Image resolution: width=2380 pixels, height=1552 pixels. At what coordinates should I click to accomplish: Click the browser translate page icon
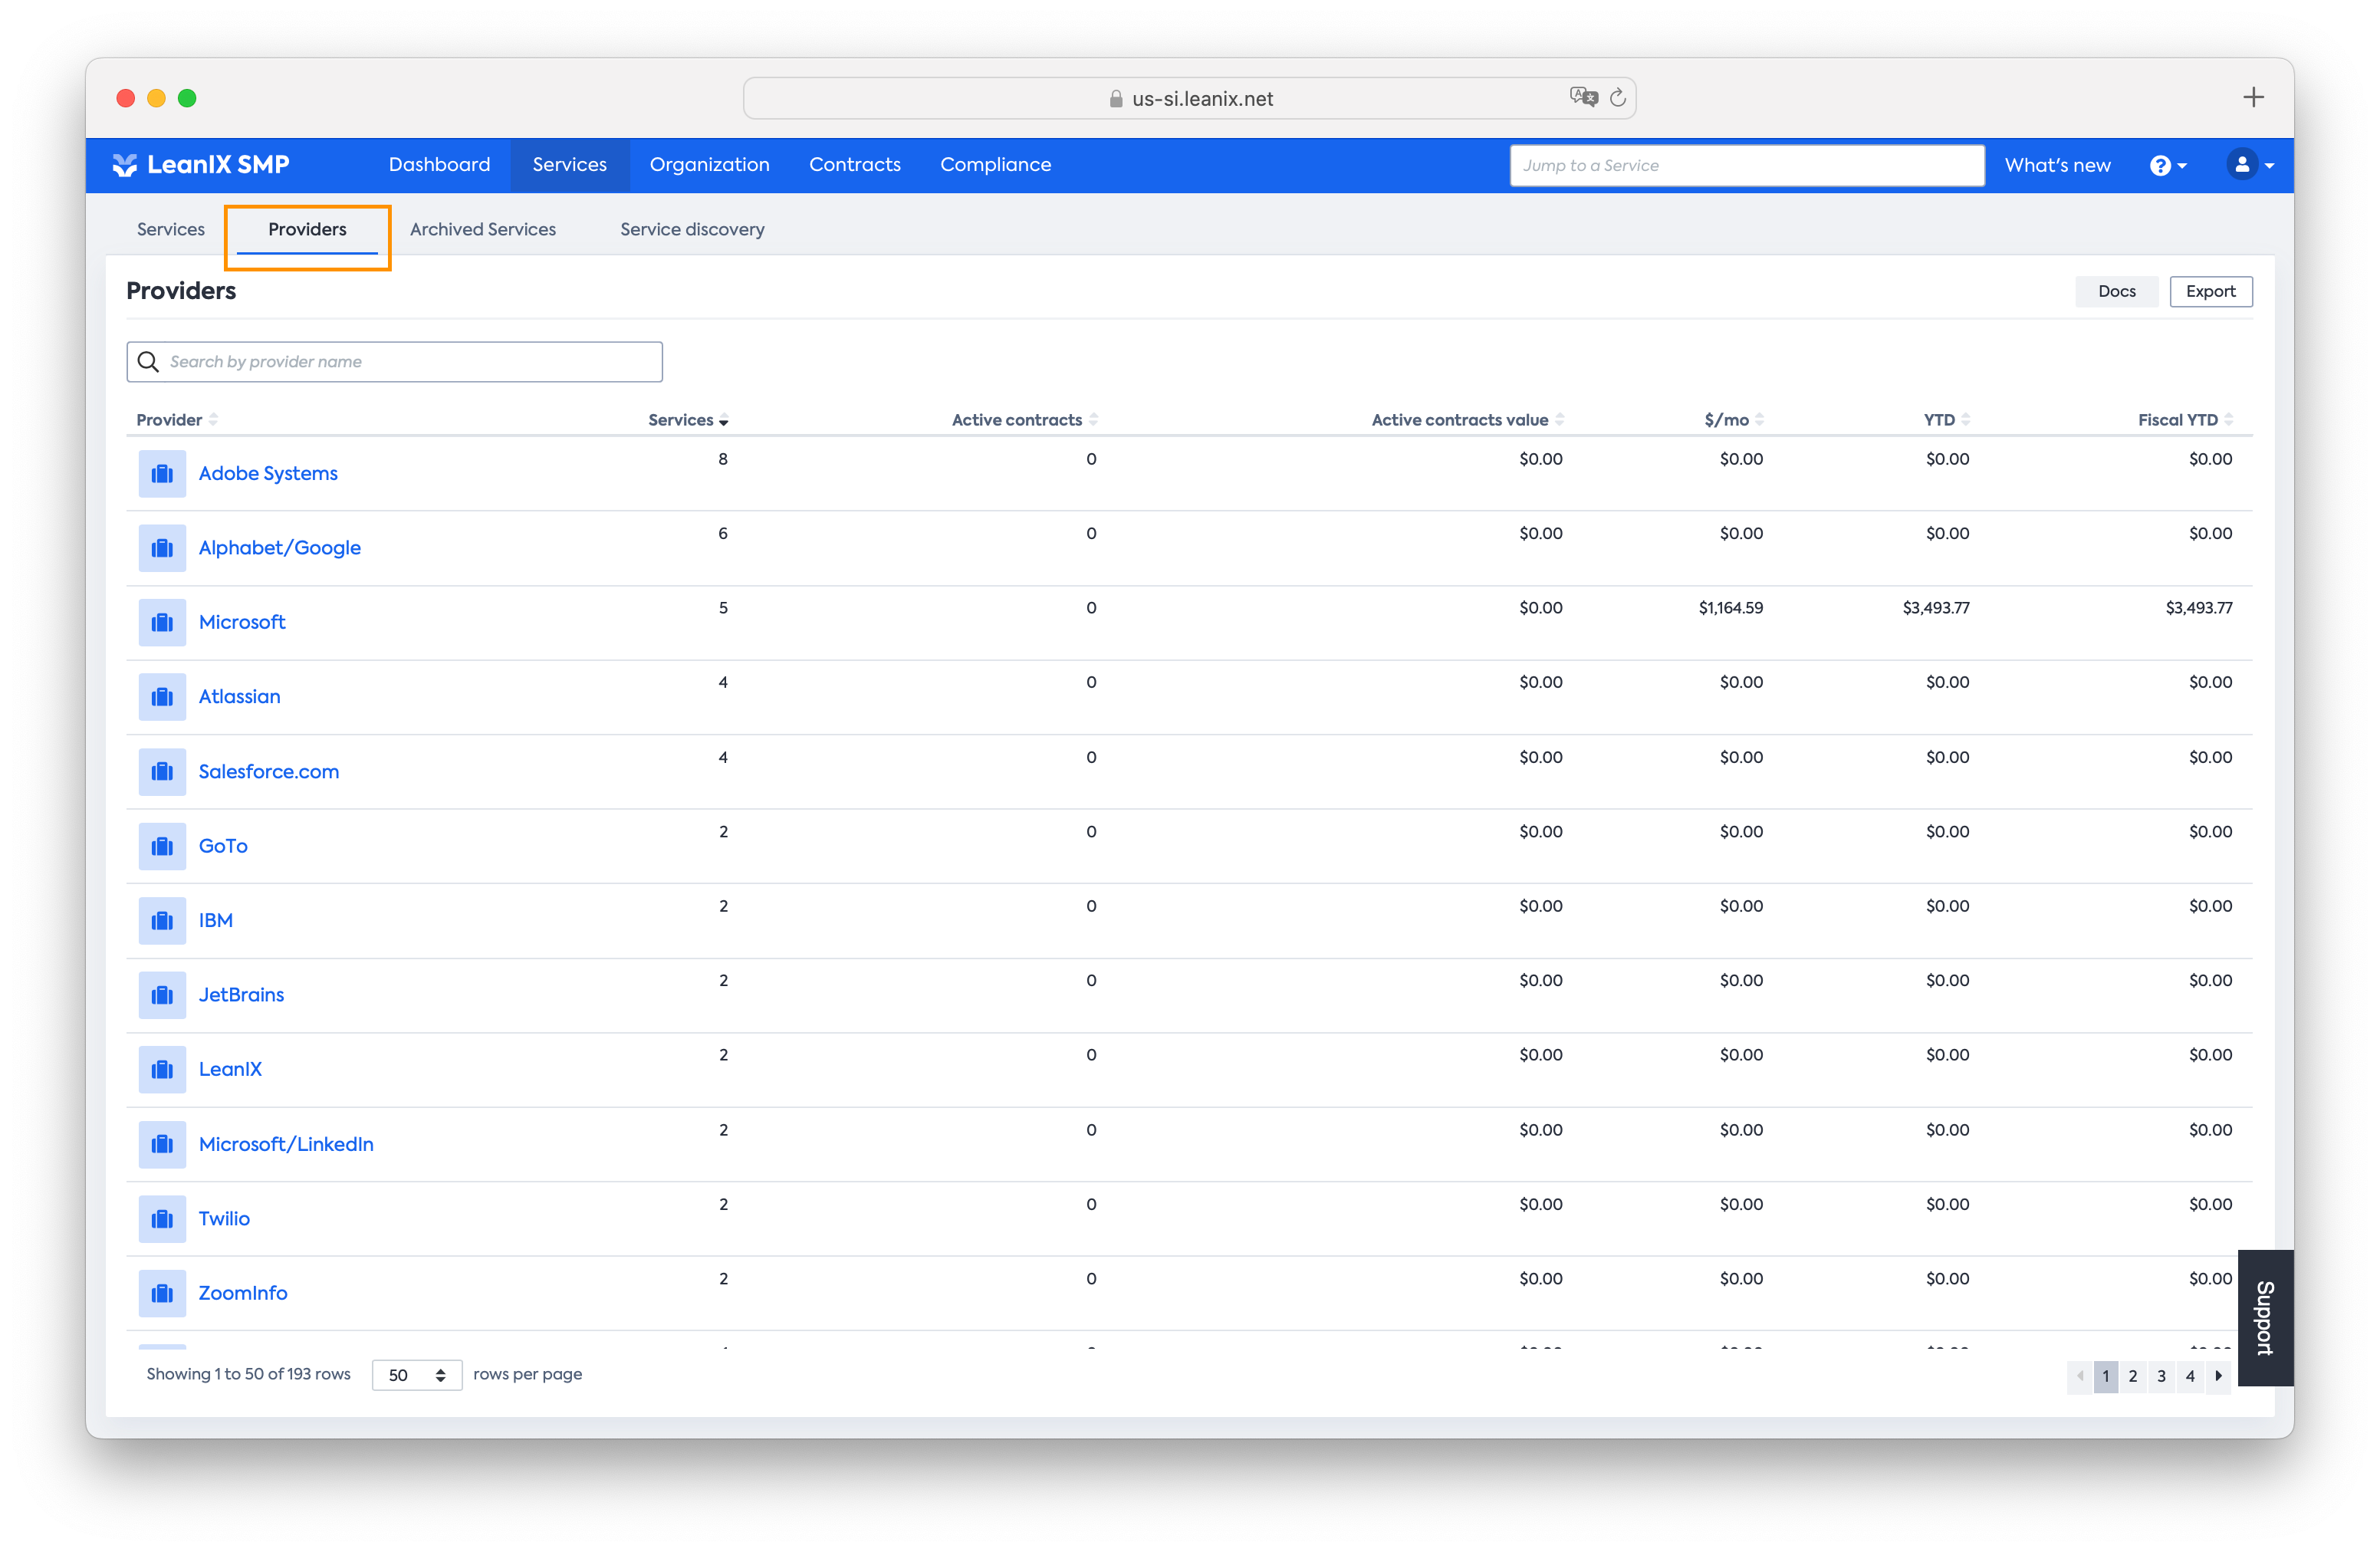1583,97
